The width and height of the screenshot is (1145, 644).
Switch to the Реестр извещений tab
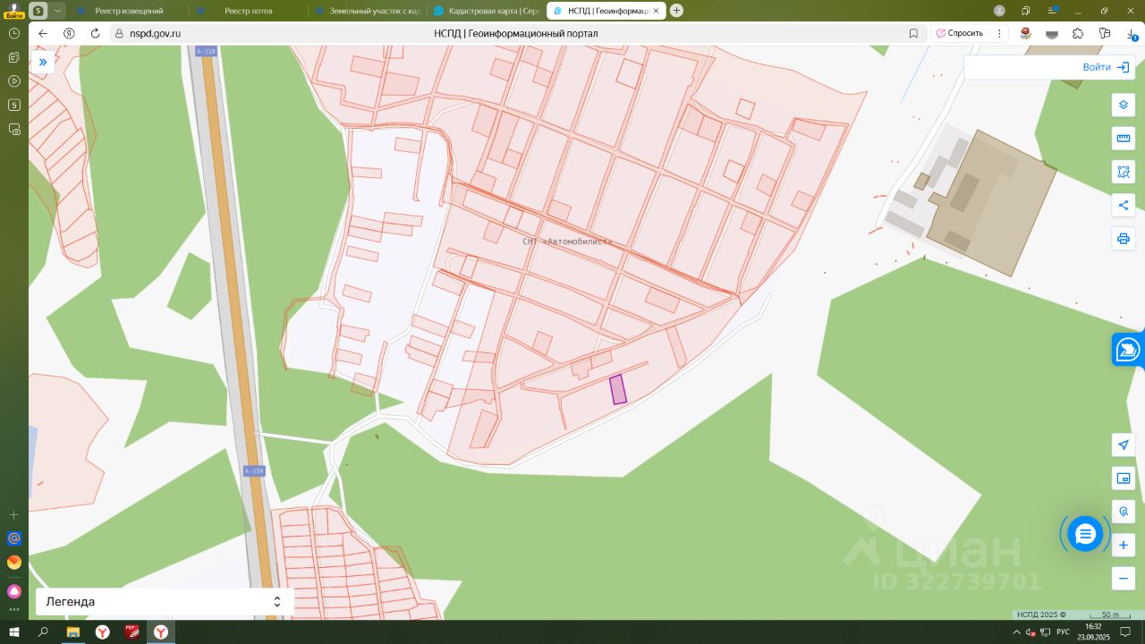click(x=129, y=11)
